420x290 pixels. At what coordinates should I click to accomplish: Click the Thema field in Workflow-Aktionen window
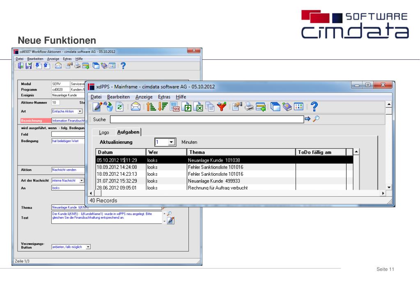point(107,207)
